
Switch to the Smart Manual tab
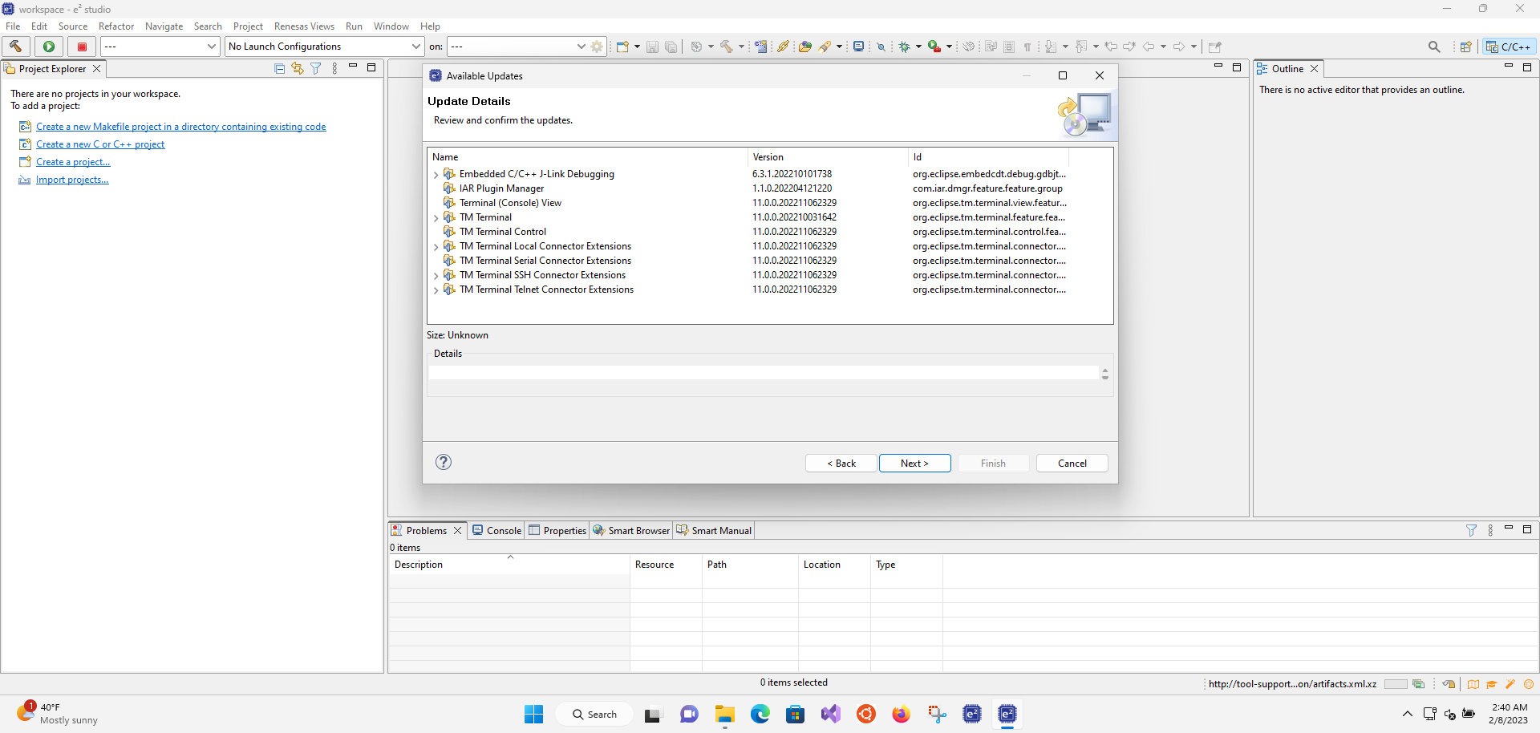(714, 530)
